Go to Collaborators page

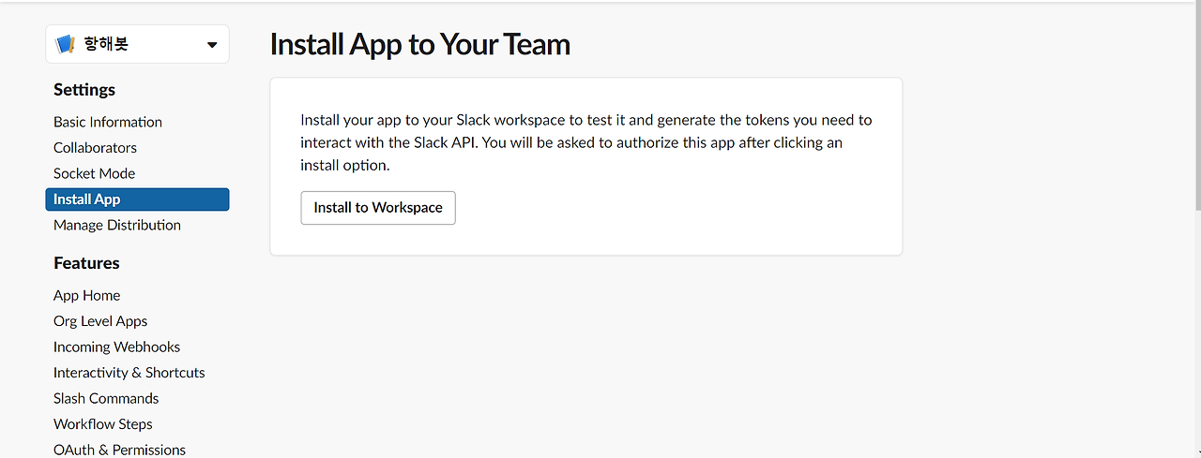(x=95, y=148)
